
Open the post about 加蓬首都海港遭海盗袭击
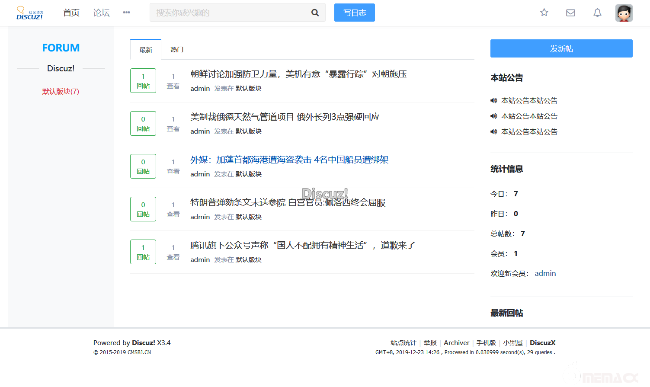289,160
